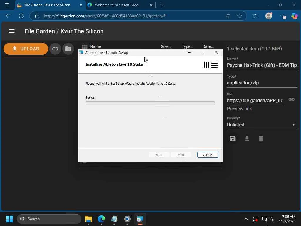This screenshot has width=301, height=226.
Task: Click the disabled Next button in Setup
Action: coord(181,155)
